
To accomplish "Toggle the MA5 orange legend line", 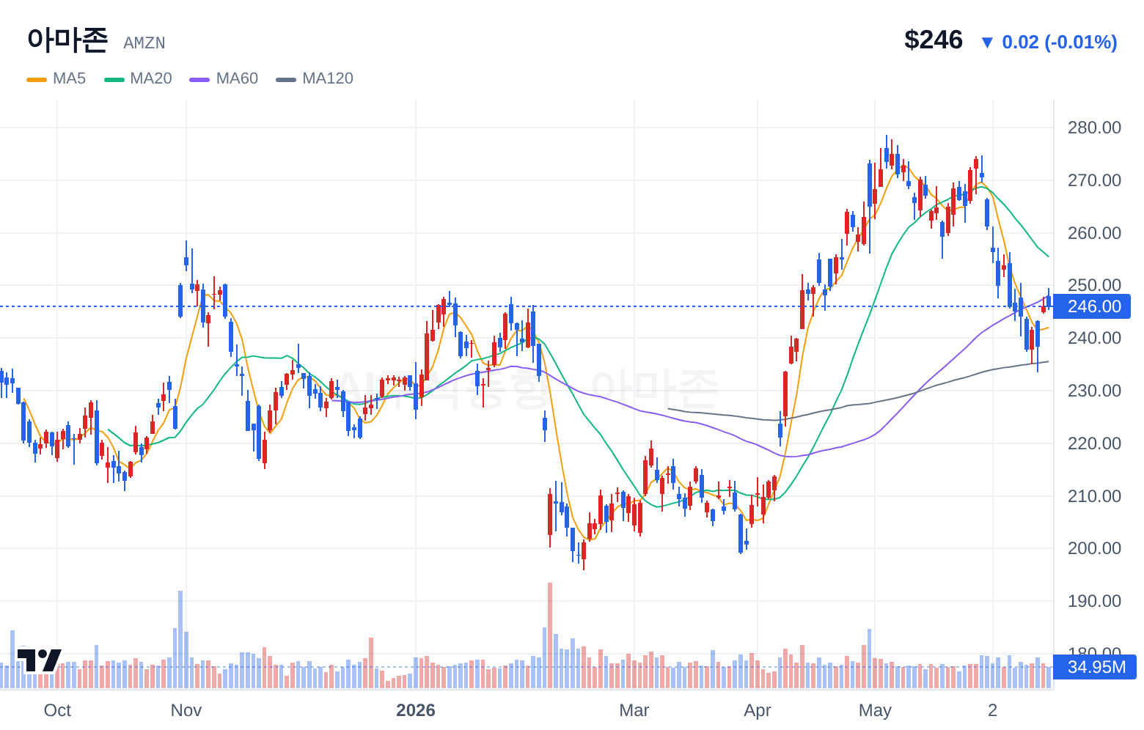I will coord(37,79).
